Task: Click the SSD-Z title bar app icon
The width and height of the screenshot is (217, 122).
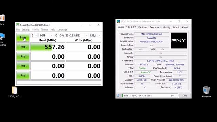Action: click(x=118, y=21)
